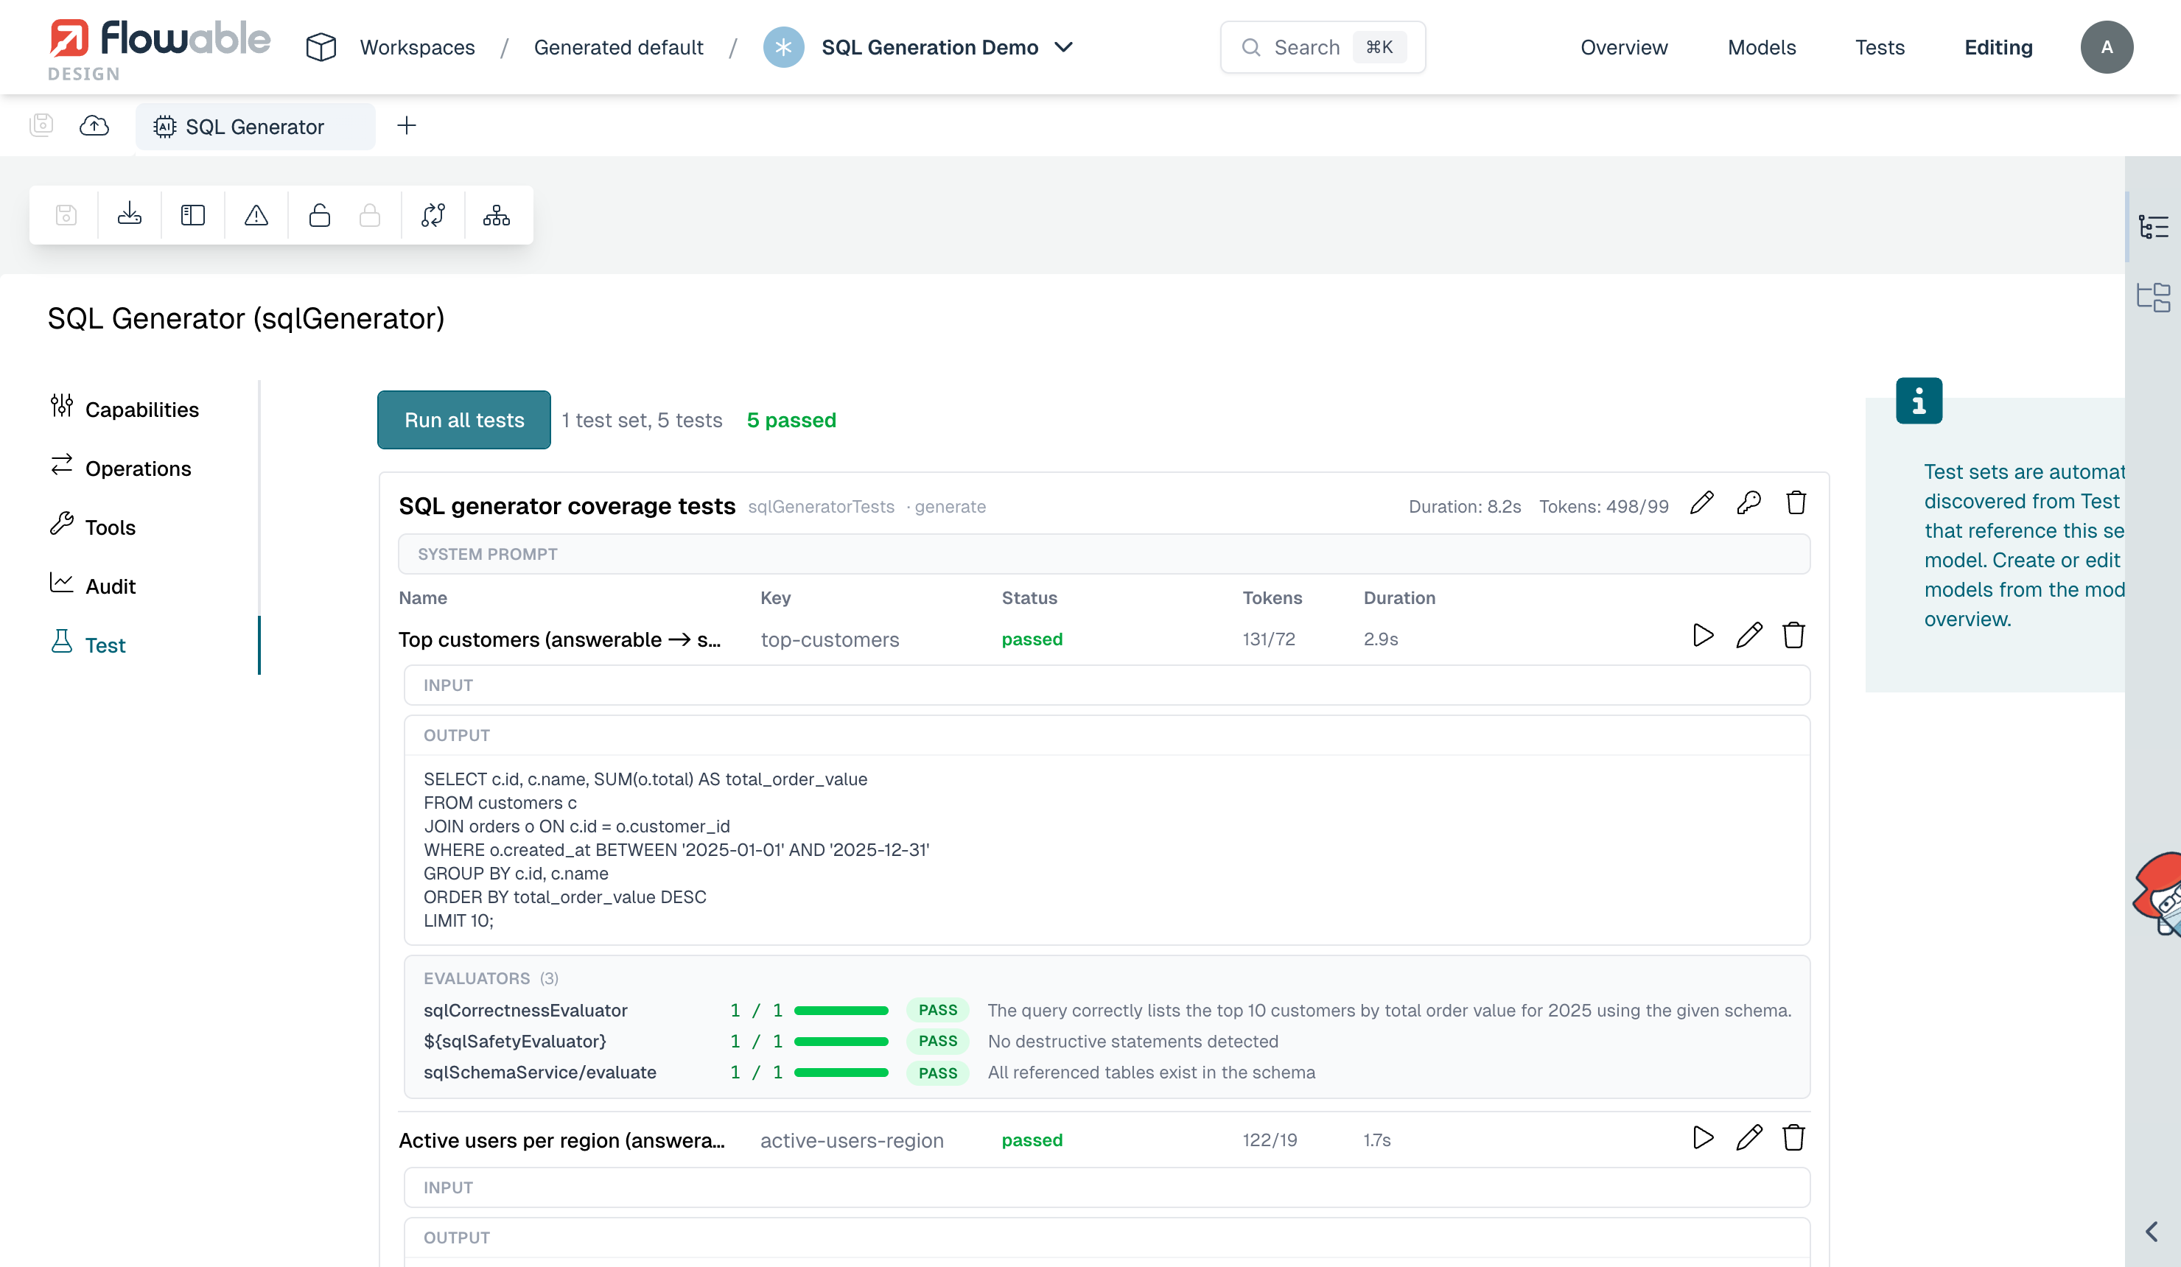Click 'Tokens: 498/99' text
The image size is (2181, 1267).
tap(1604, 506)
